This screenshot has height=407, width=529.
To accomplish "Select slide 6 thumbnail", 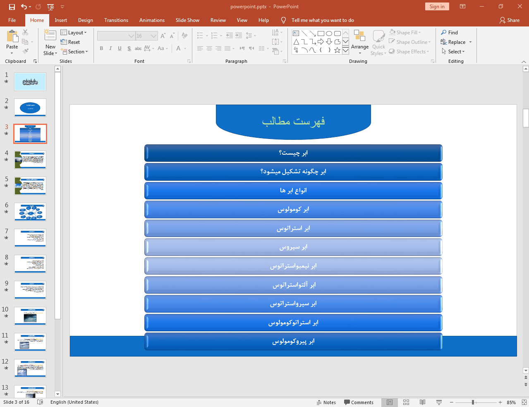I will tap(30, 212).
